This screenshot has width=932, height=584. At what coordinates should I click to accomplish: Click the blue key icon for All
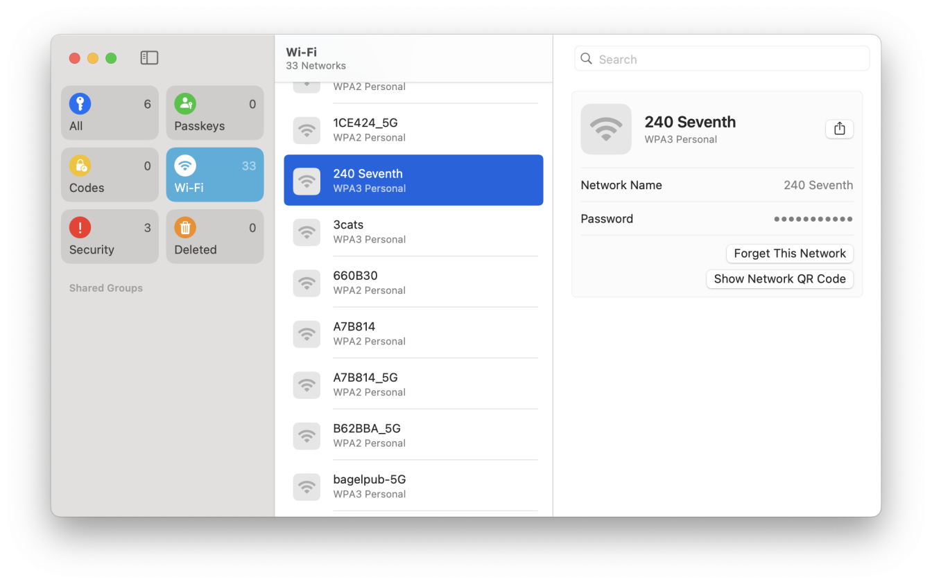80,104
